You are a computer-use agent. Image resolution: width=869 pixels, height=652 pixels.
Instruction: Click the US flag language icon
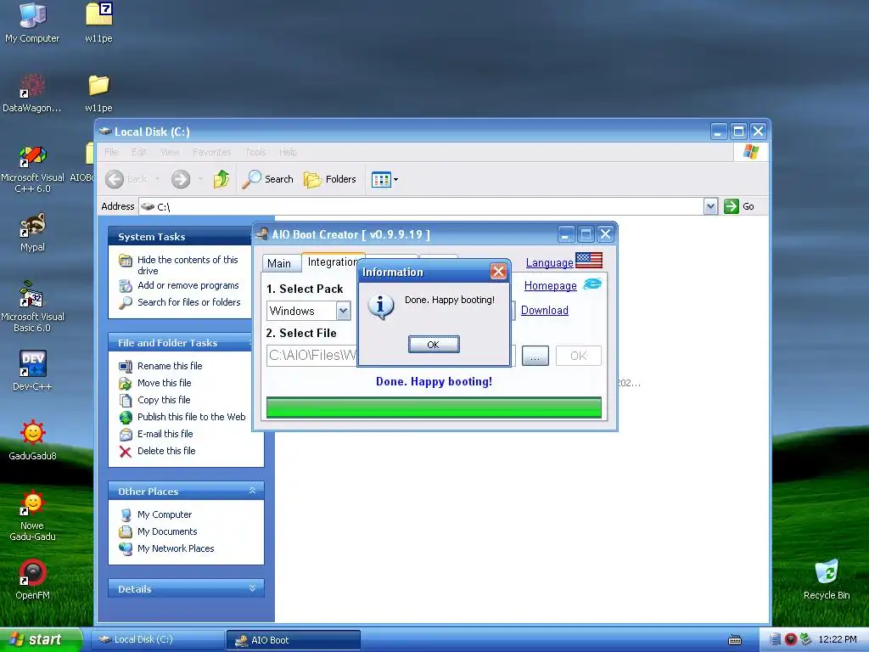pos(589,260)
